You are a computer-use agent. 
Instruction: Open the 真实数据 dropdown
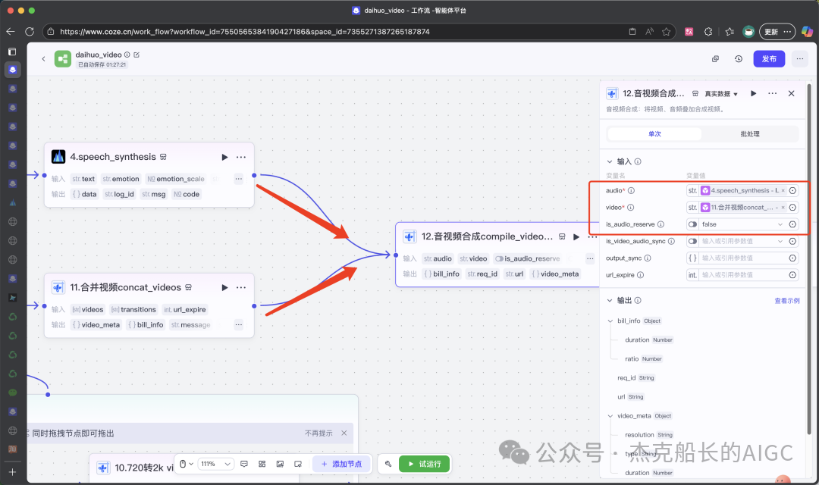(721, 94)
